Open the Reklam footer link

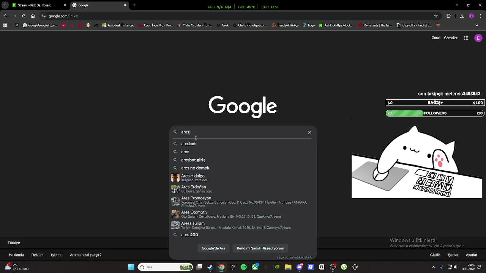click(x=37, y=255)
